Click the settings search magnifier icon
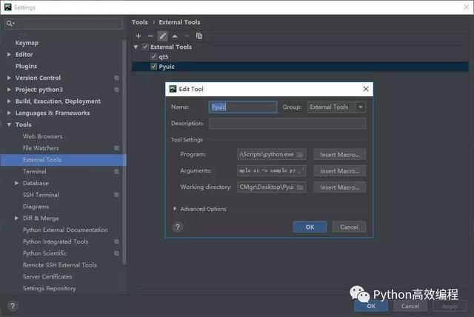 click(10, 24)
